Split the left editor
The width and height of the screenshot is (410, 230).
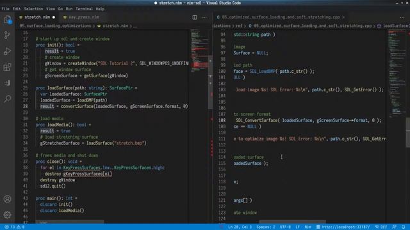pos(195,17)
